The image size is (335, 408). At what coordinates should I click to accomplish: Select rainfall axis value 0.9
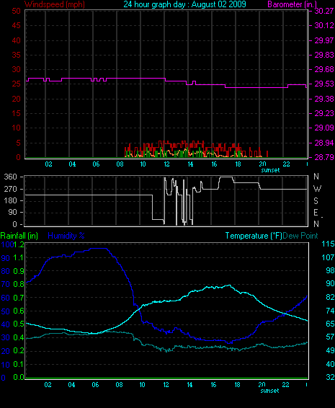(x=19, y=271)
